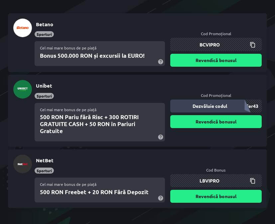275x224 pixels.
Task: Open help icon on NetBet bonus box
Action: [x=161, y=198]
